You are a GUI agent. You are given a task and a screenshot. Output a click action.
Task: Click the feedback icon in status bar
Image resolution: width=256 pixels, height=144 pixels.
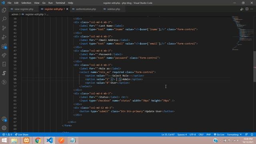coord(246,134)
